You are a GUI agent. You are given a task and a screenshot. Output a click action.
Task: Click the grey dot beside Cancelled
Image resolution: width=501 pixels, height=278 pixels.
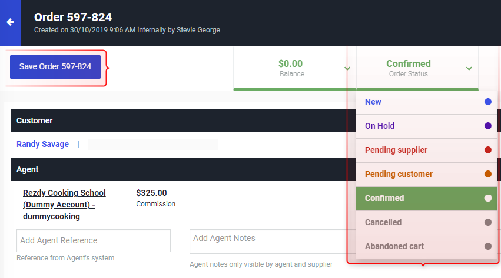tap(488, 222)
